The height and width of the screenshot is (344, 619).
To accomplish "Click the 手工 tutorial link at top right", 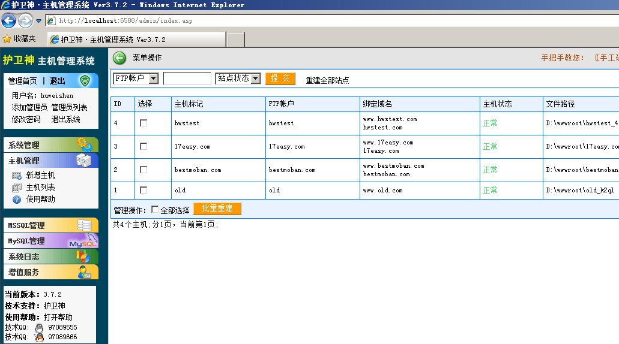I will pyautogui.click(x=606, y=58).
